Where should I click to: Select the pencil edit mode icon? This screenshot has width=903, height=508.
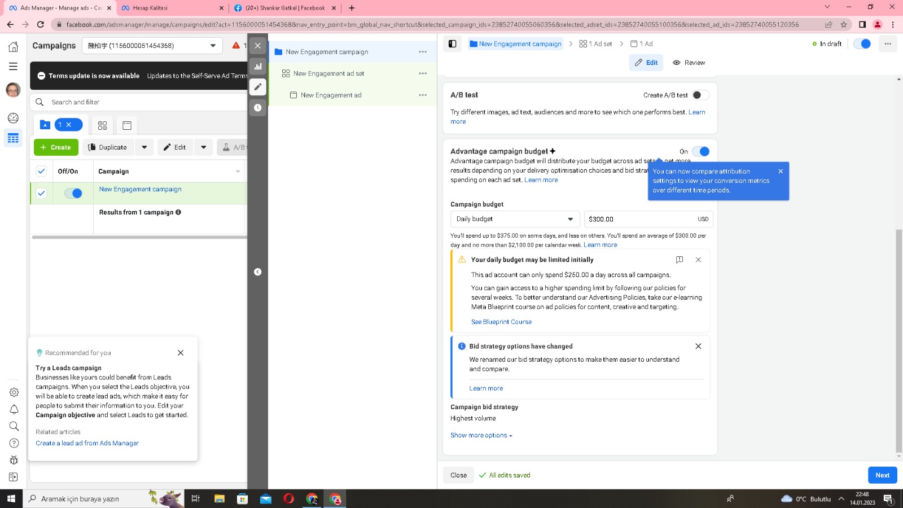click(258, 86)
